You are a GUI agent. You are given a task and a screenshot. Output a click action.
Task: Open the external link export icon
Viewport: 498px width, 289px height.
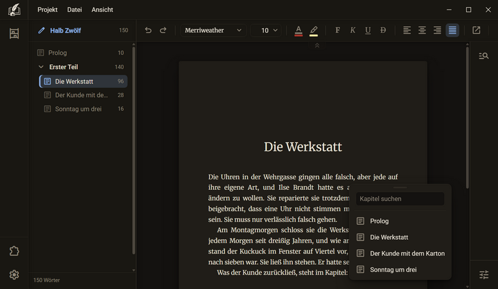(476, 30)
